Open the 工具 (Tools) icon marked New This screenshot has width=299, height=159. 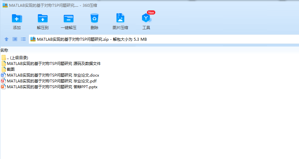click(147, 18)
